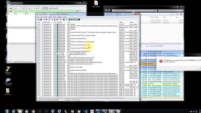This screenshot has width=201, height=113.
Task: Open File menu in Process Monitor
Action: tap(38, 17)
